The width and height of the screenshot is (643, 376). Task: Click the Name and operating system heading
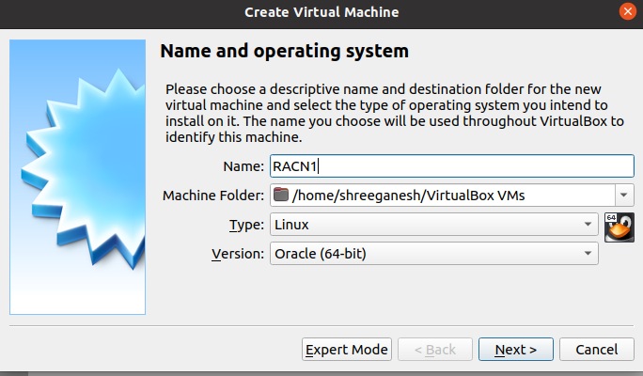point(284,52)
